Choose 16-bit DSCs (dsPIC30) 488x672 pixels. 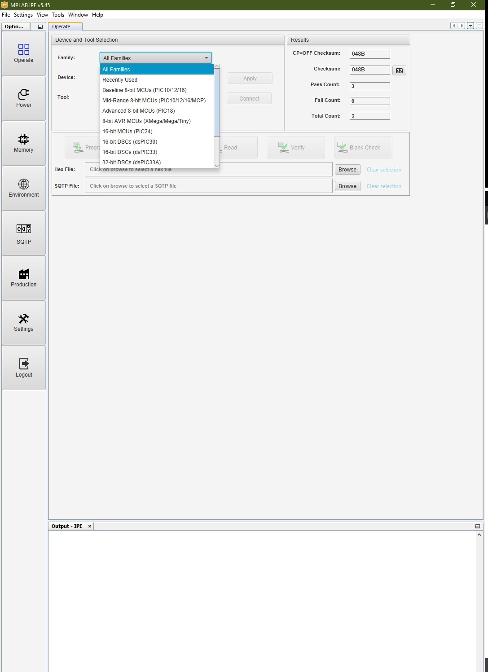click(x=157, y=142)
